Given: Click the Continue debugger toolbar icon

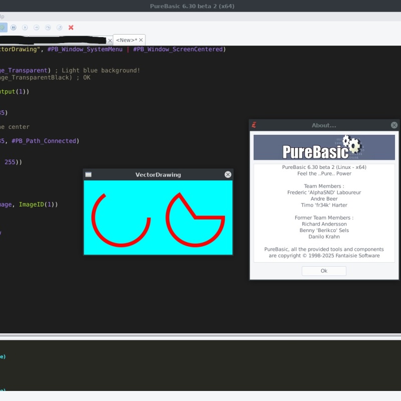Looking at the screenshot, I should tap(25, 28).
